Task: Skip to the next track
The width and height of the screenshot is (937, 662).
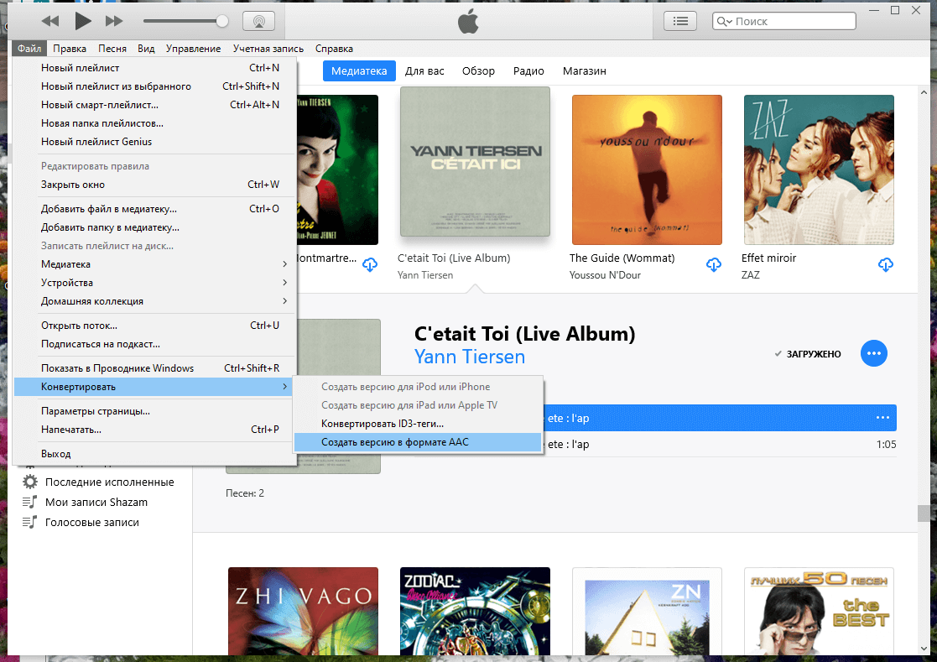Action: pyautogui.click(x=115, y=21)
